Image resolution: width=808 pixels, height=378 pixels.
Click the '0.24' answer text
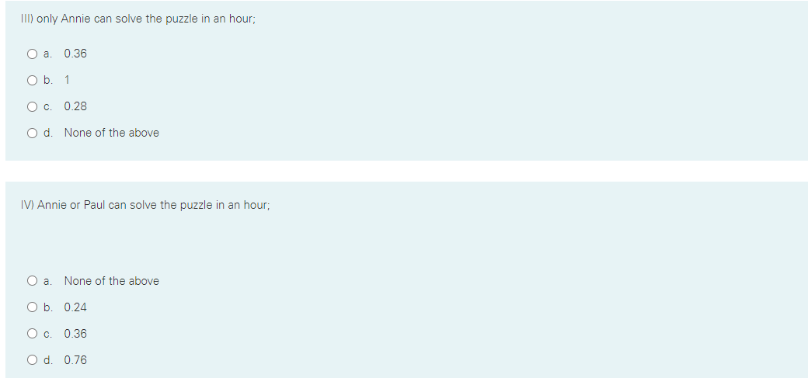76,307
